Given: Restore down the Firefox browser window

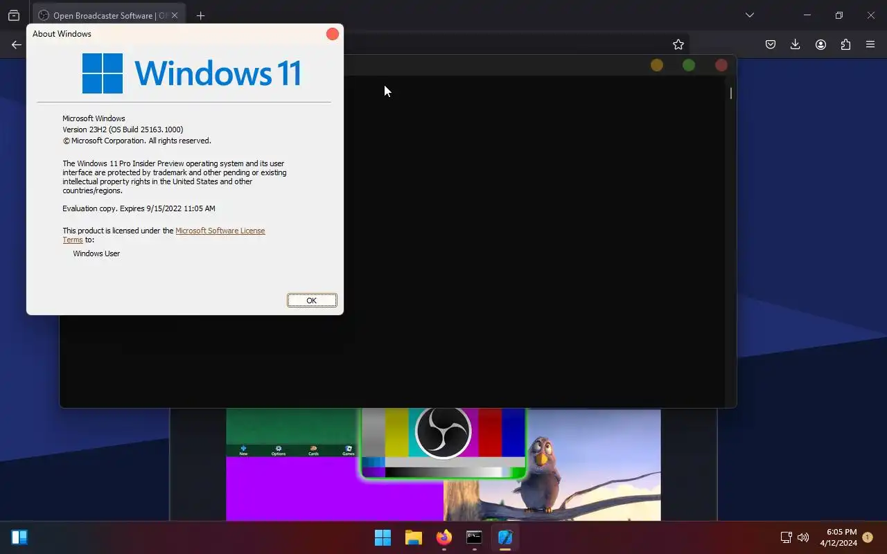Looking at the screenshot, I should click(x=839, y=15).
